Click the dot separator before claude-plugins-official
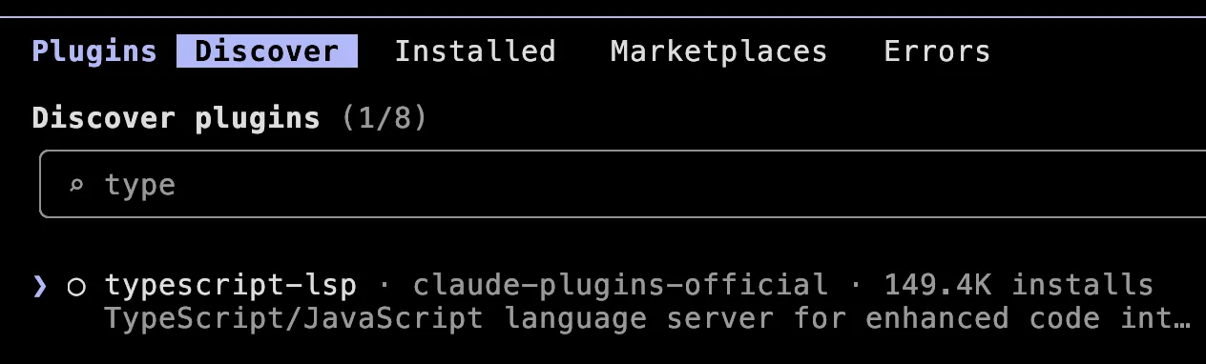 click(x=385, y=285)
